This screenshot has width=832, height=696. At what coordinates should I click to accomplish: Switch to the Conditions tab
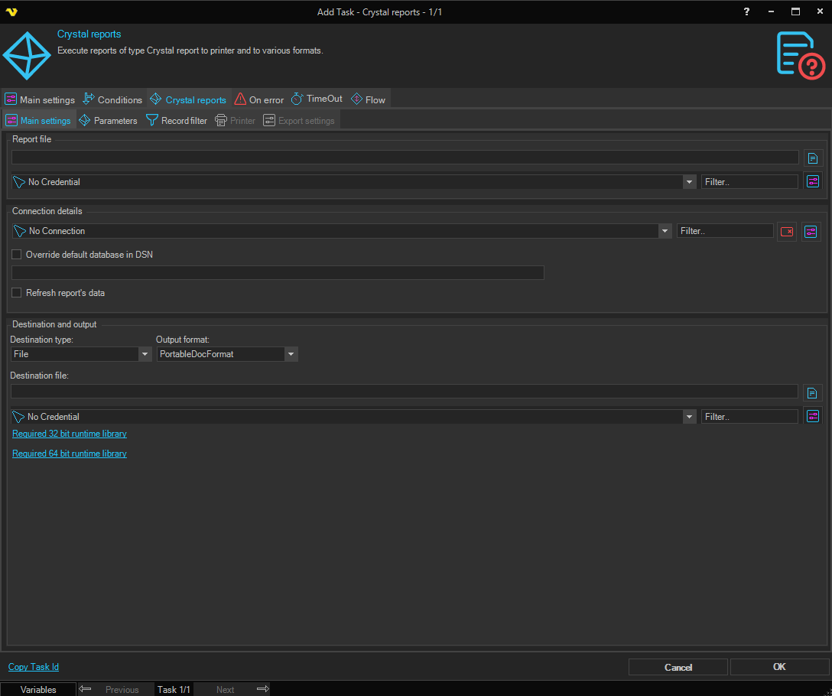tap(112, 99)
